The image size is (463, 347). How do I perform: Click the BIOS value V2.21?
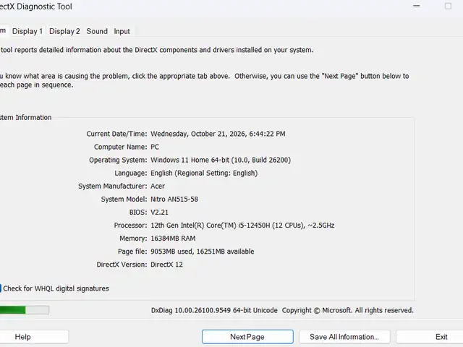(159, 212)
